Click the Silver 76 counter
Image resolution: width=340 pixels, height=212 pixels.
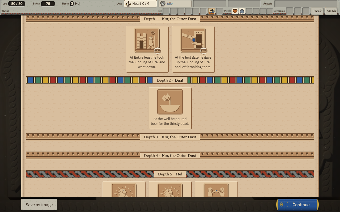click(x=48, y=4)
